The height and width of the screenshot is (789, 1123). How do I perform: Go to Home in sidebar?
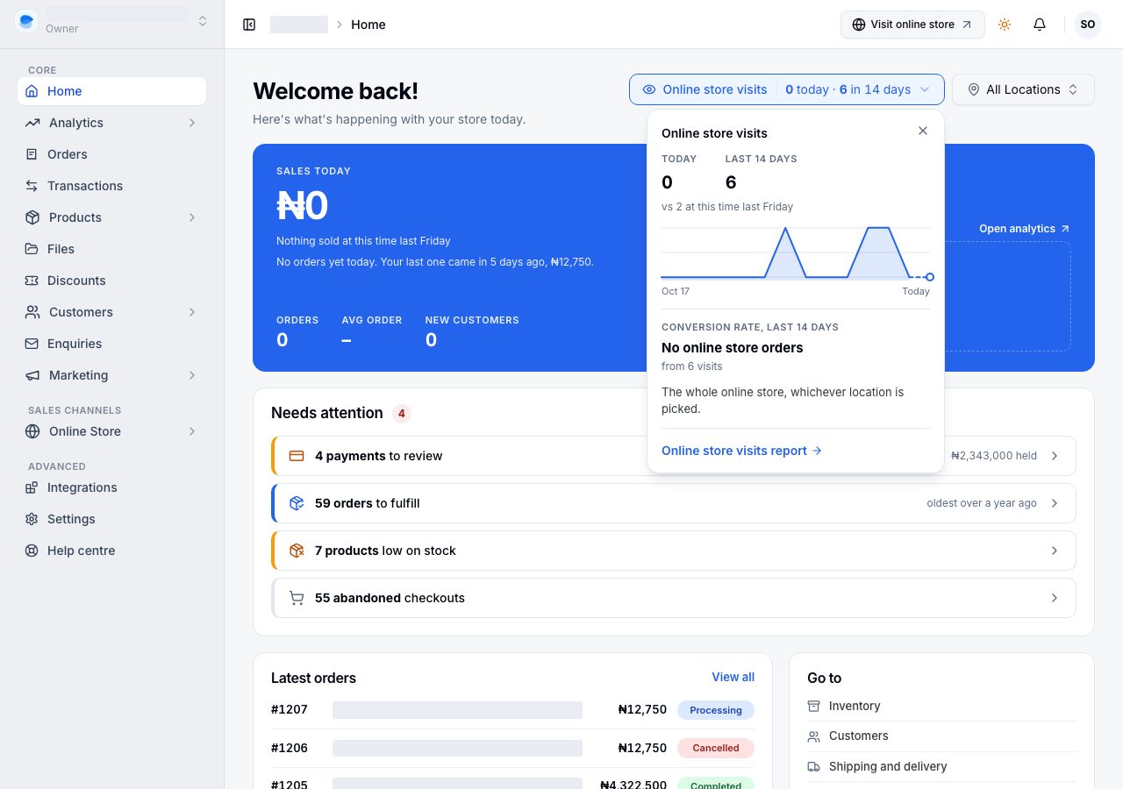(111, 91)
